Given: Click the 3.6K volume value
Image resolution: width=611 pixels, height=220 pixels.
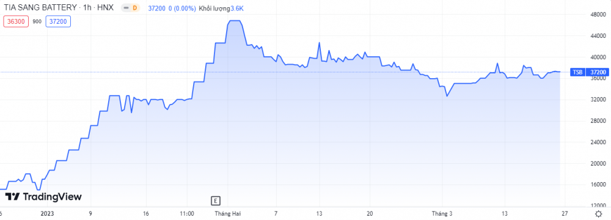Looking at the screenshot, I should pos(237,8).
